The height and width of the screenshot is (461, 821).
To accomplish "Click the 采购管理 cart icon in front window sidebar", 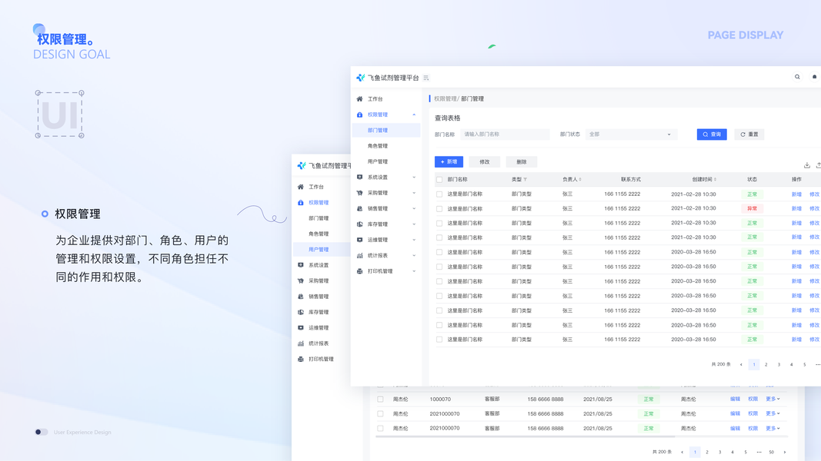I will [x=359, y=193].
